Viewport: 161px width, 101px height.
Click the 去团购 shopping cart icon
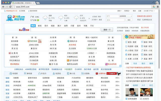pyautogui.click(x=82, y=73)
